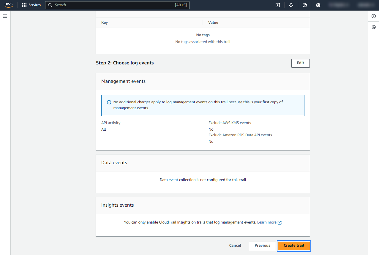Open the notifications bell
379x255 pixels.
[x=291, y=5]
